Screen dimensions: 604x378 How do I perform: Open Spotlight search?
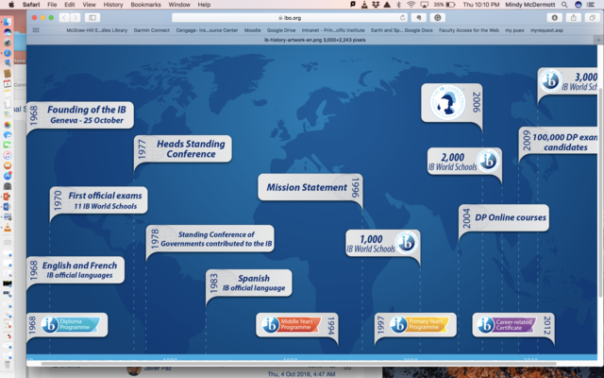564,5
